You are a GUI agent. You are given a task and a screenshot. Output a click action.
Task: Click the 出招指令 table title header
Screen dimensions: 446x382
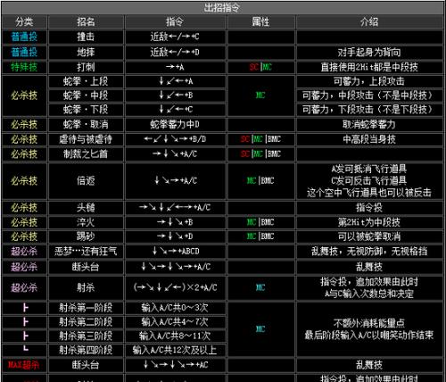pos(222,7)
